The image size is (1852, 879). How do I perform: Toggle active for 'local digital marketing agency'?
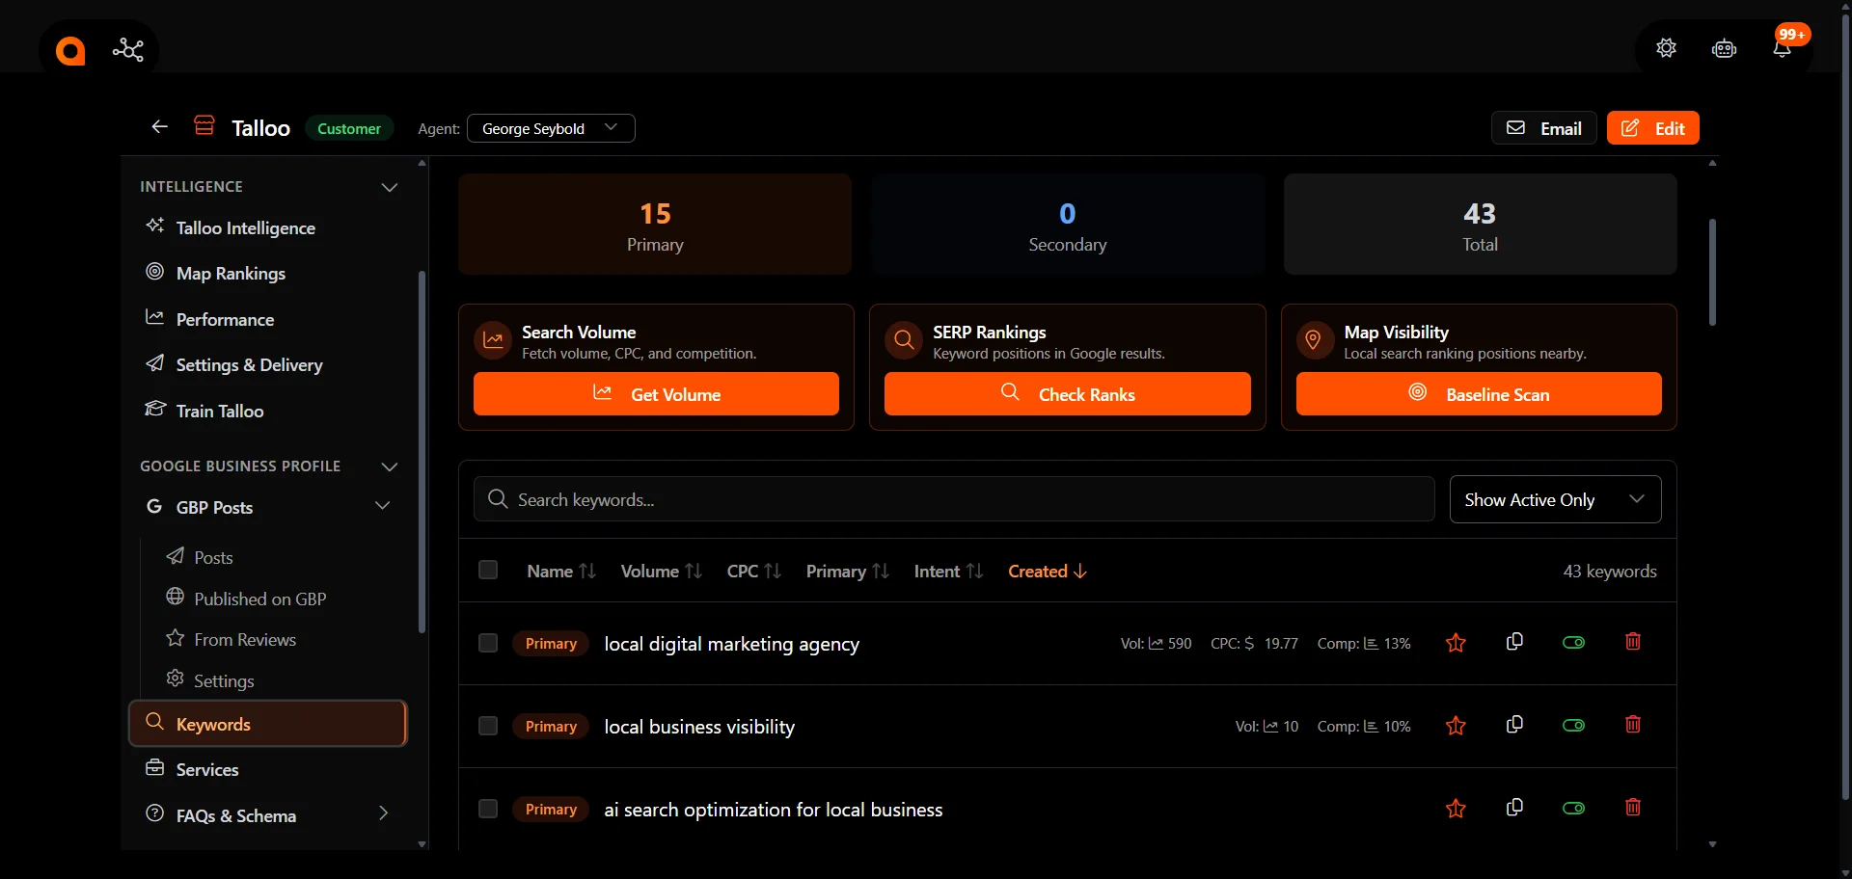(1573, 643)
